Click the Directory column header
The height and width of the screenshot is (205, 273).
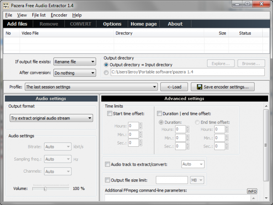(159, 33)
